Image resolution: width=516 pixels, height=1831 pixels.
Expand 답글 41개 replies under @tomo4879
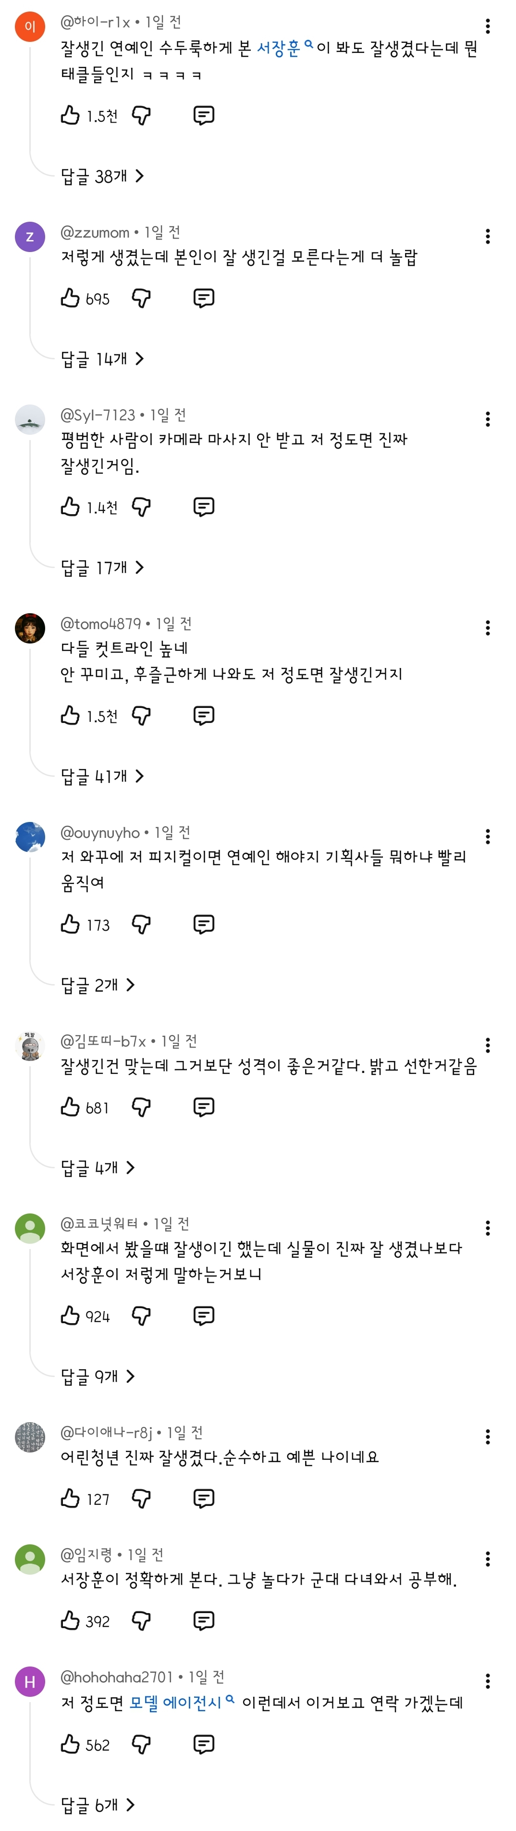click(x=102, y=775)
